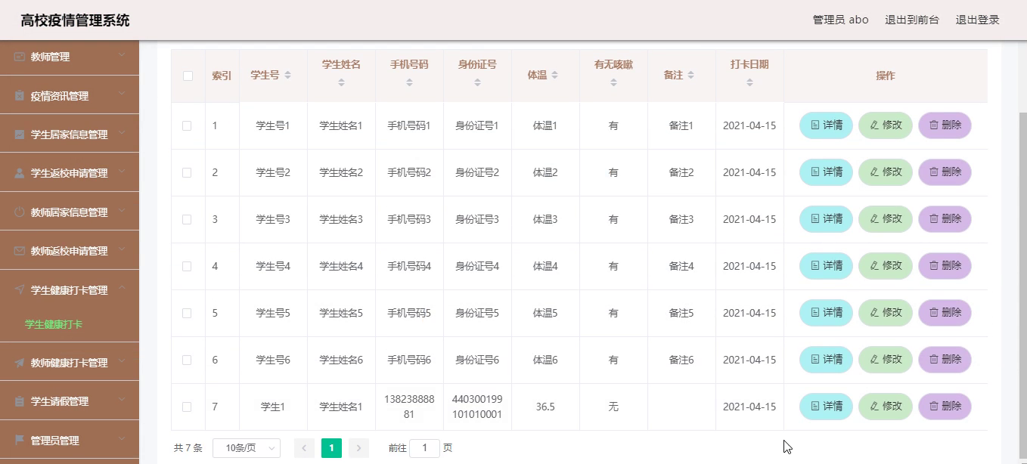
Task: Click 高校疫情管理系统 title
Action: 75,20
